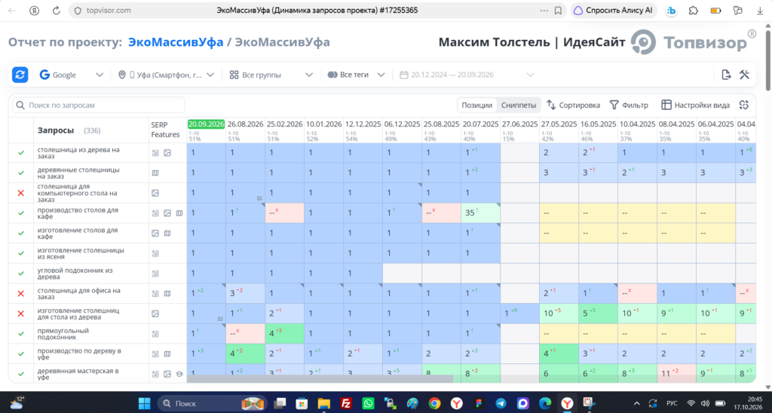
Task: Open the Все теги dropdown
Action: [x=356, y=75]
